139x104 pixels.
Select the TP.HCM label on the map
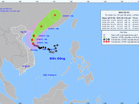[26, 66]
